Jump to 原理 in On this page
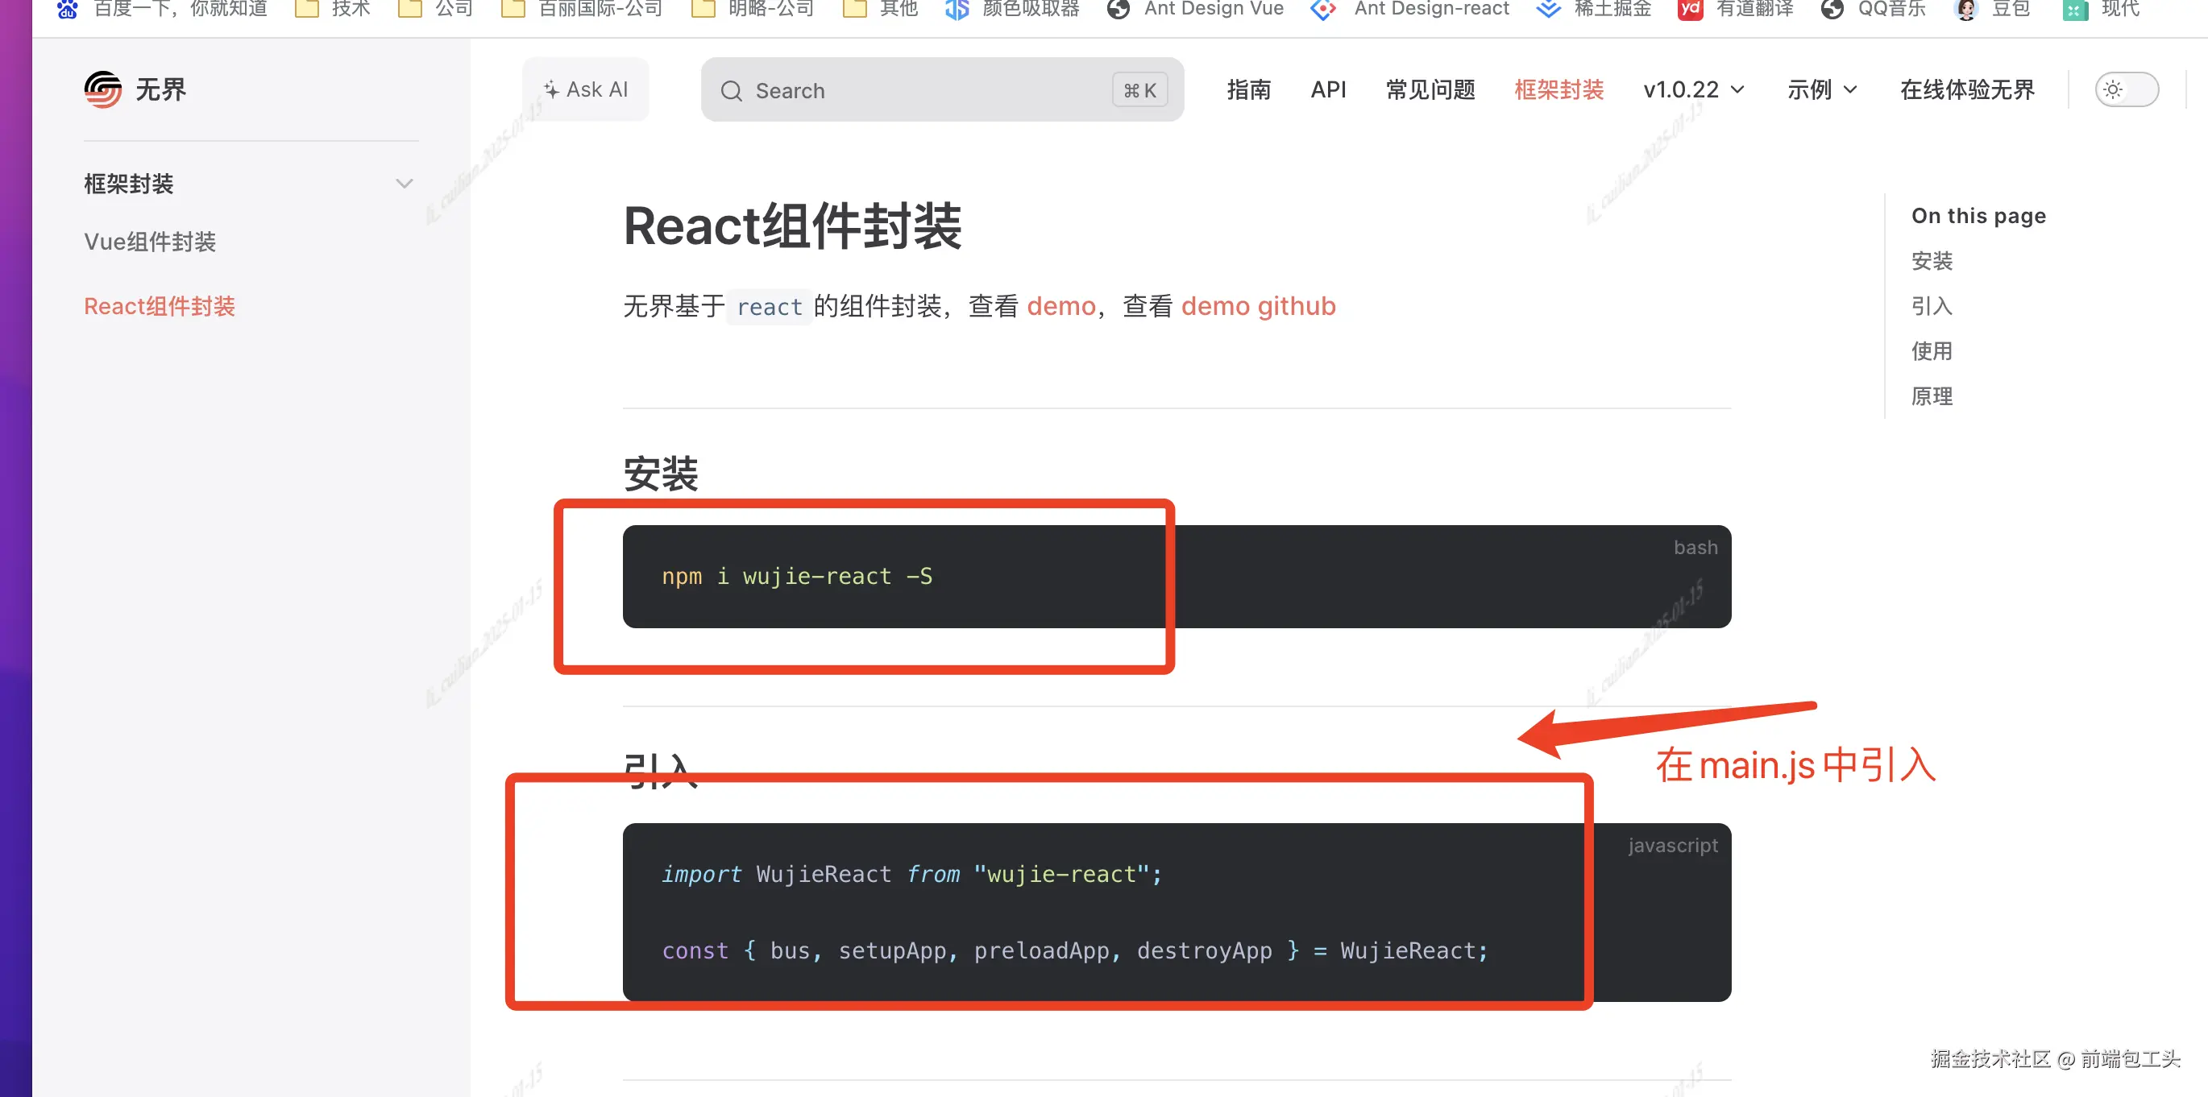 click(x=1931, y=396)
